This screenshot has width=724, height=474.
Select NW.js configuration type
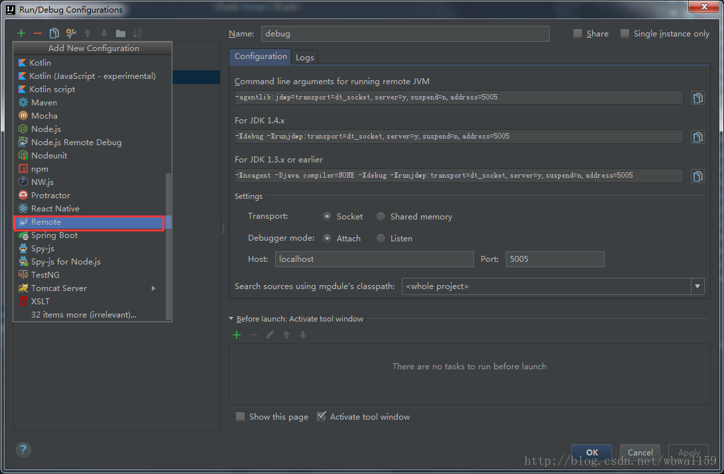[90, 182]
